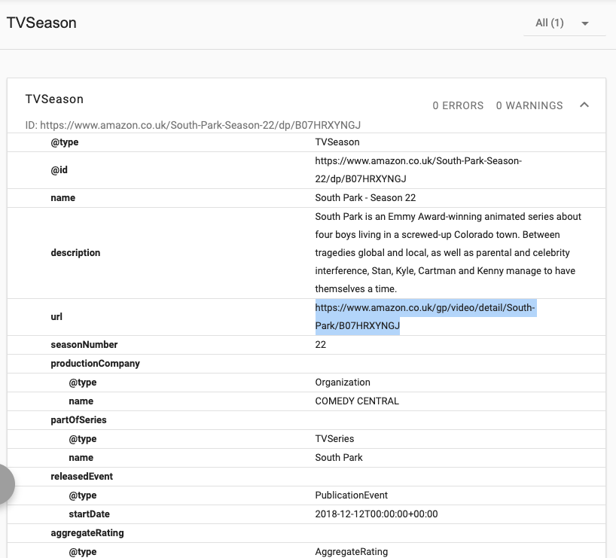Collapse the TVSeason card using the chevron
This screenshot has height=558, width=616.
click(x=584, y=105)
